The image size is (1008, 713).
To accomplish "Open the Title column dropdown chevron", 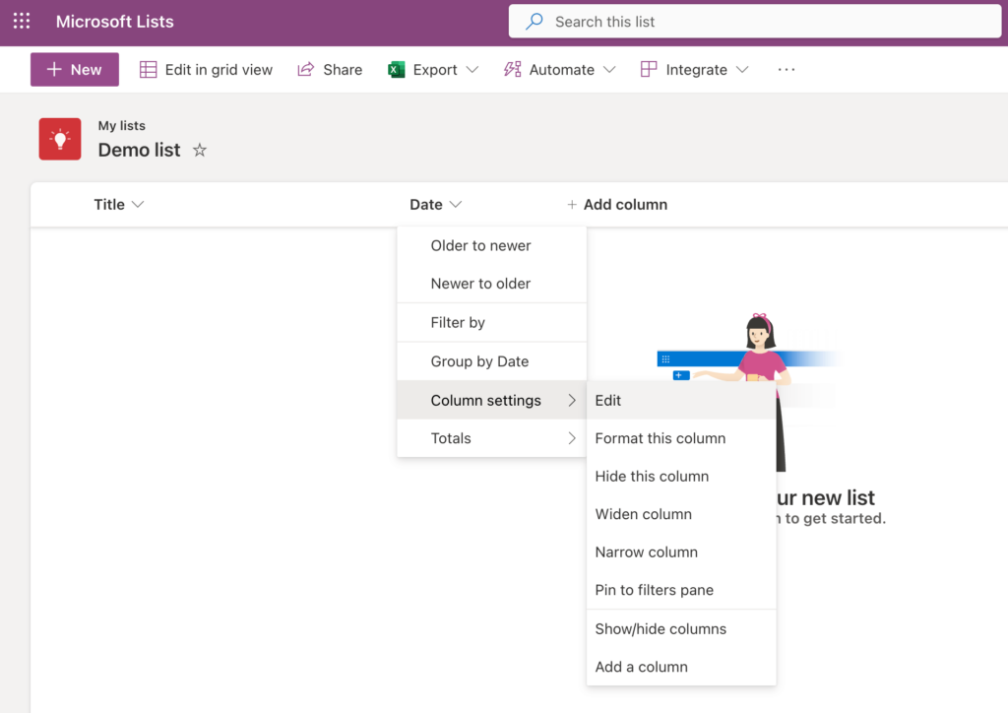I will tap(138, 205).
